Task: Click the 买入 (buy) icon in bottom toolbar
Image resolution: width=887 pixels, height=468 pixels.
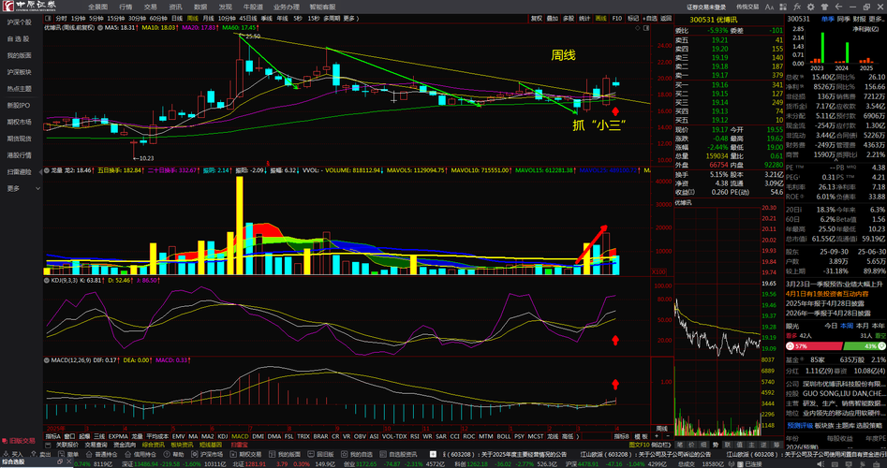Action: (x=6, y=454)
